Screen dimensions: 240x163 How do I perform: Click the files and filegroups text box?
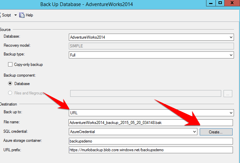pos(146,93)
